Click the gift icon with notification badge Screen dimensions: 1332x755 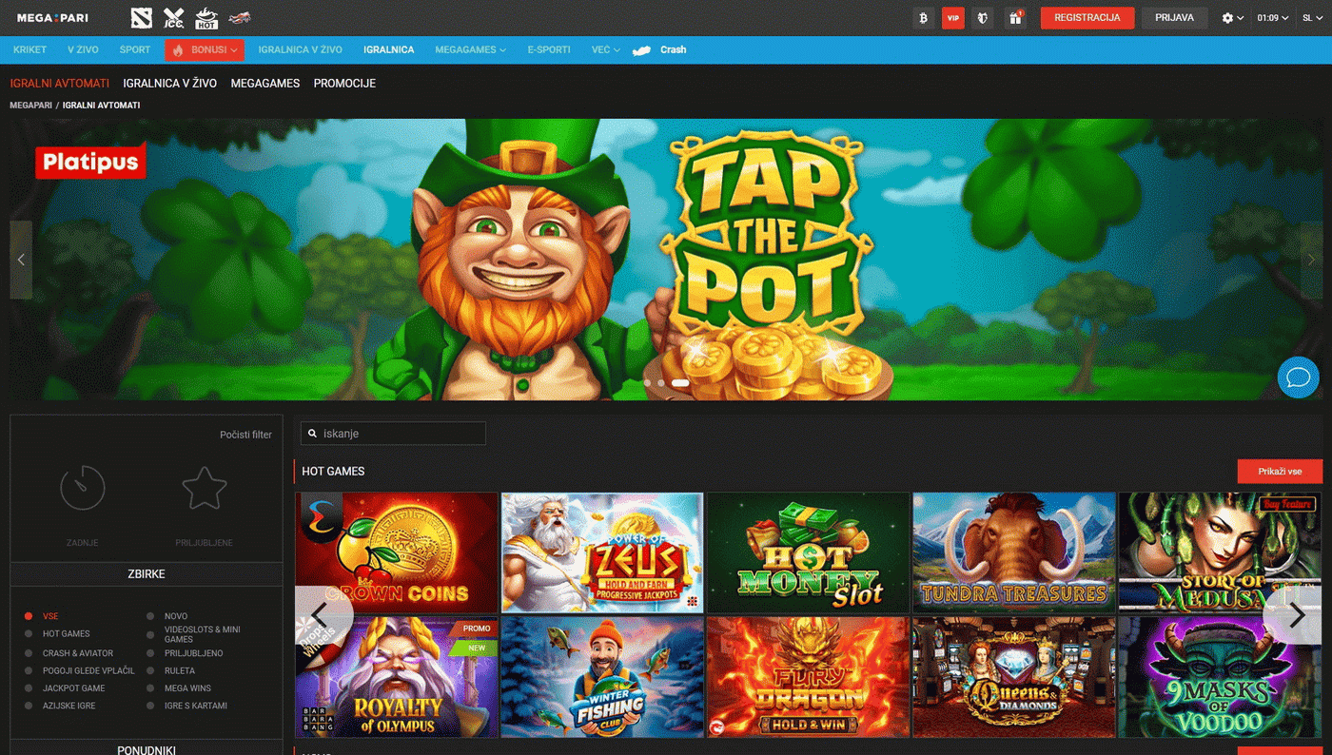pos(1014,17)
